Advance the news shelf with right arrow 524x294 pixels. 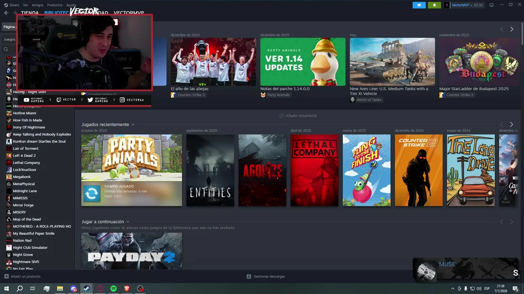[x=511, y=29]
